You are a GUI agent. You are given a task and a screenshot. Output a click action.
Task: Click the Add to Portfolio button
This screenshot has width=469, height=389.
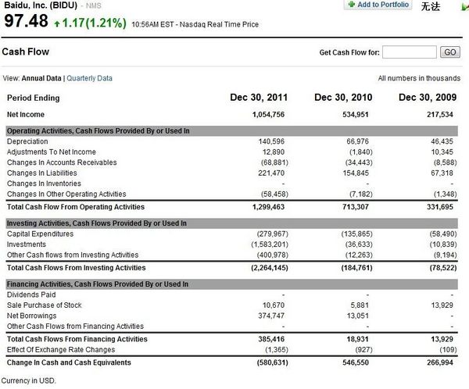(378, 5)
